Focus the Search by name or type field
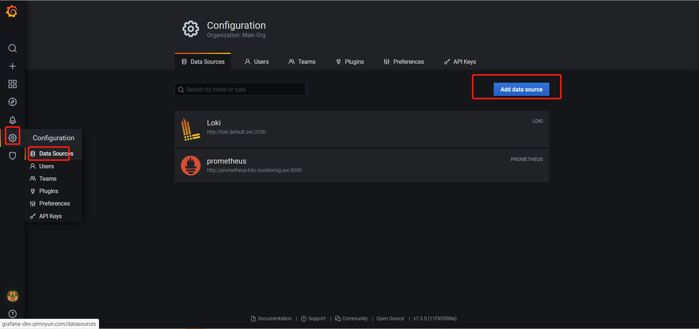Image resolution: width=699 pixels, height=329 pixels. tap(240, 89)
